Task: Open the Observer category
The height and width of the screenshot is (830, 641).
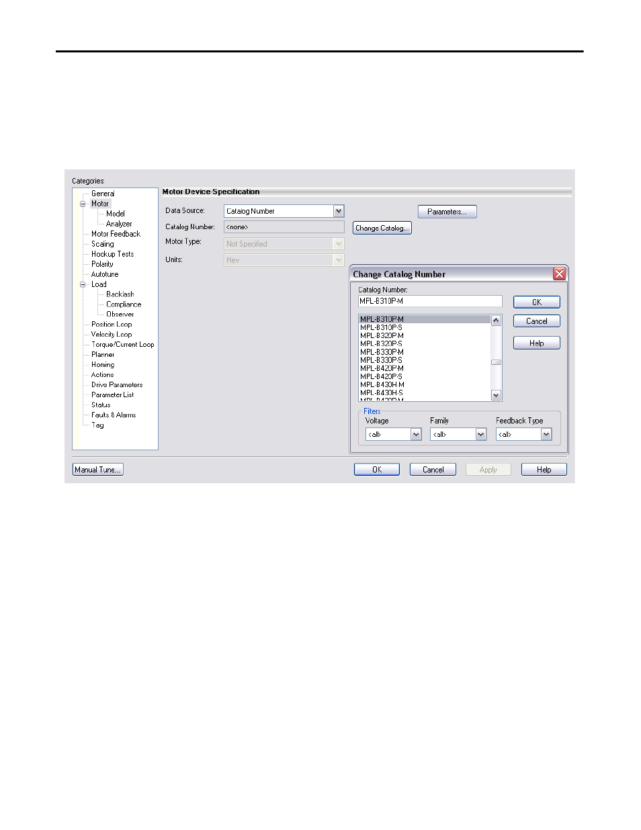Action: point(120,314)
